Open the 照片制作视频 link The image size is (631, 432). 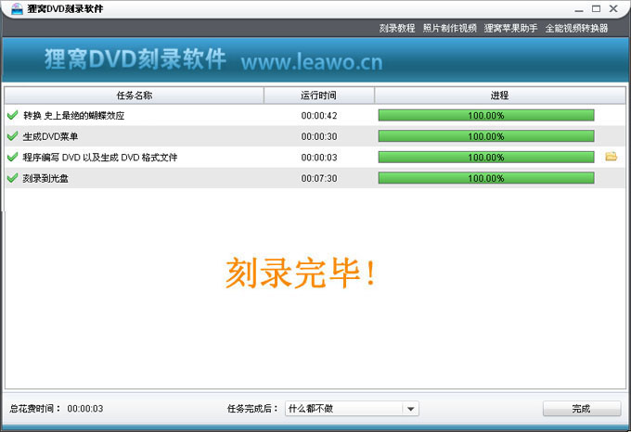449,28
